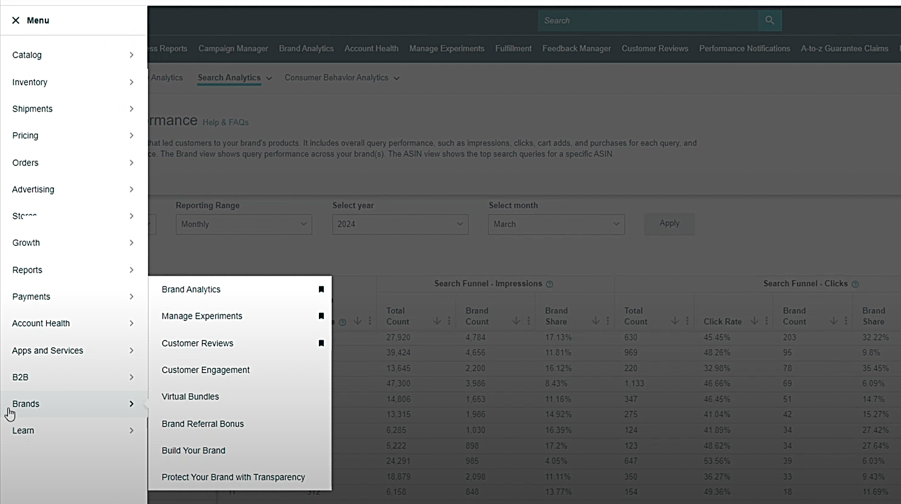Open the Apps and Services menu section
Screen dimensions: 901x504
(73, 351)
